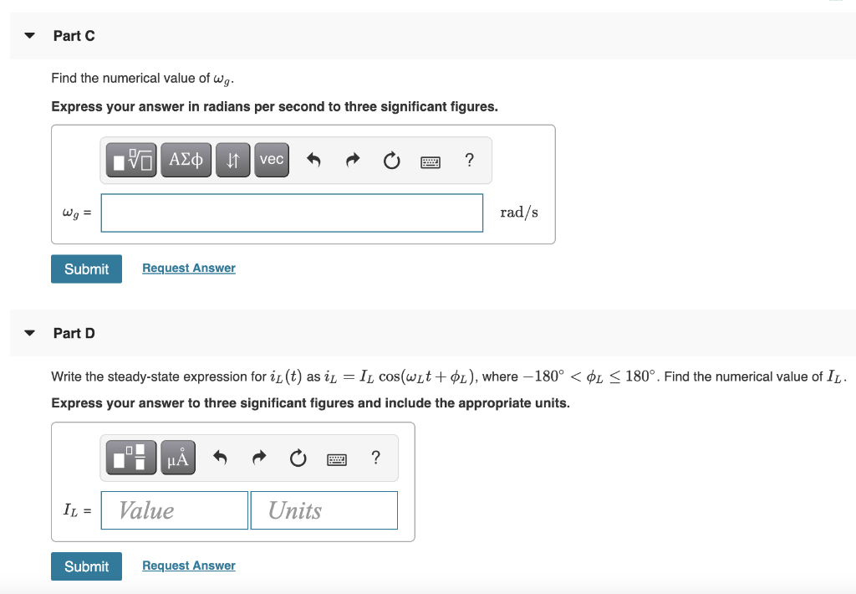Open the equation template palette in Part C
856x594 pixels.
tap(130, 160)
